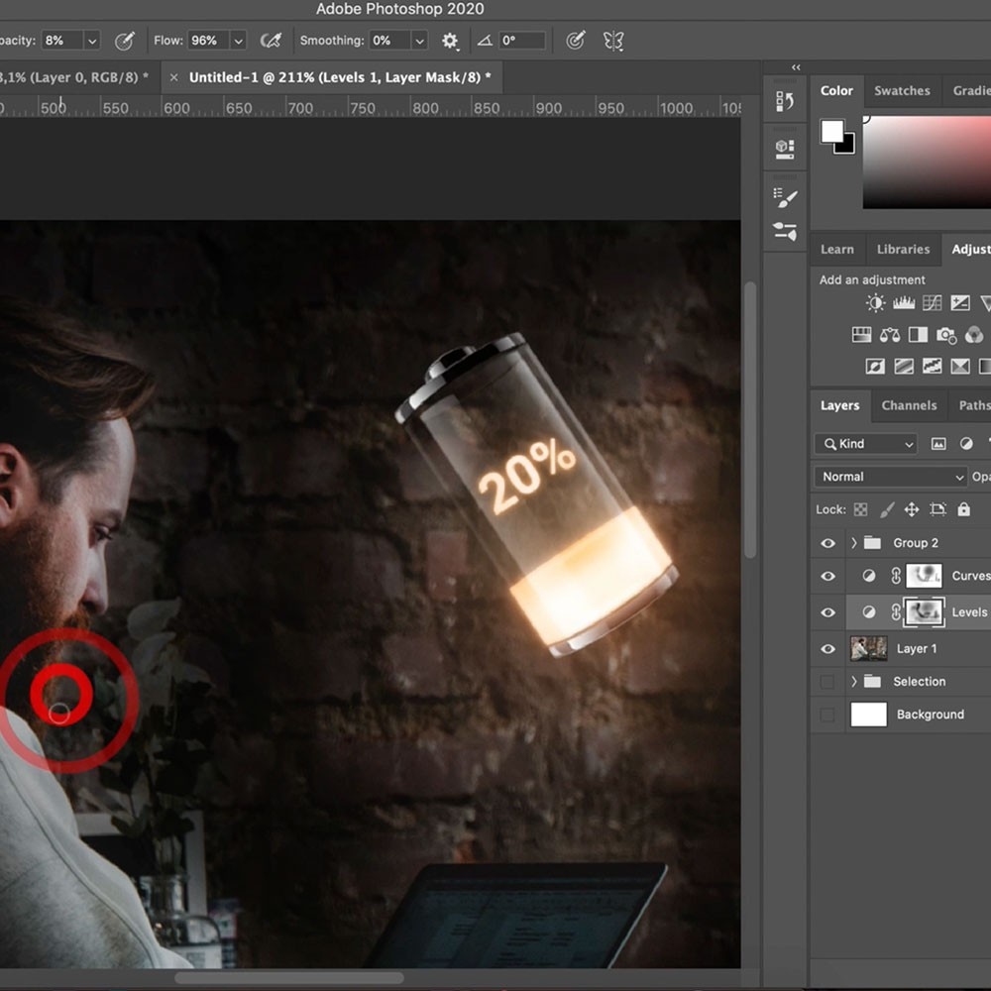Hide the Group 2 layer group

pos(827,543)
